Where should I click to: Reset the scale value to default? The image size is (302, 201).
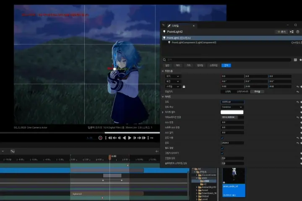[298, 87]
